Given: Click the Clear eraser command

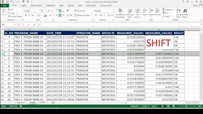Looking at the screenshot, I should click(x=167, y=16).
